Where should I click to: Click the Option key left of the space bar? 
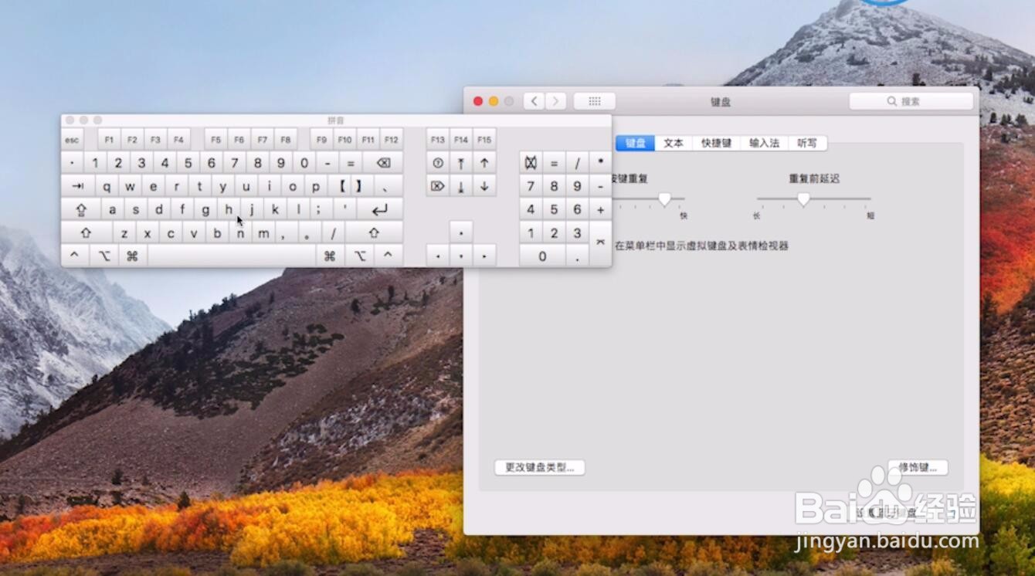pyautogui.click(x=103, y=256)
